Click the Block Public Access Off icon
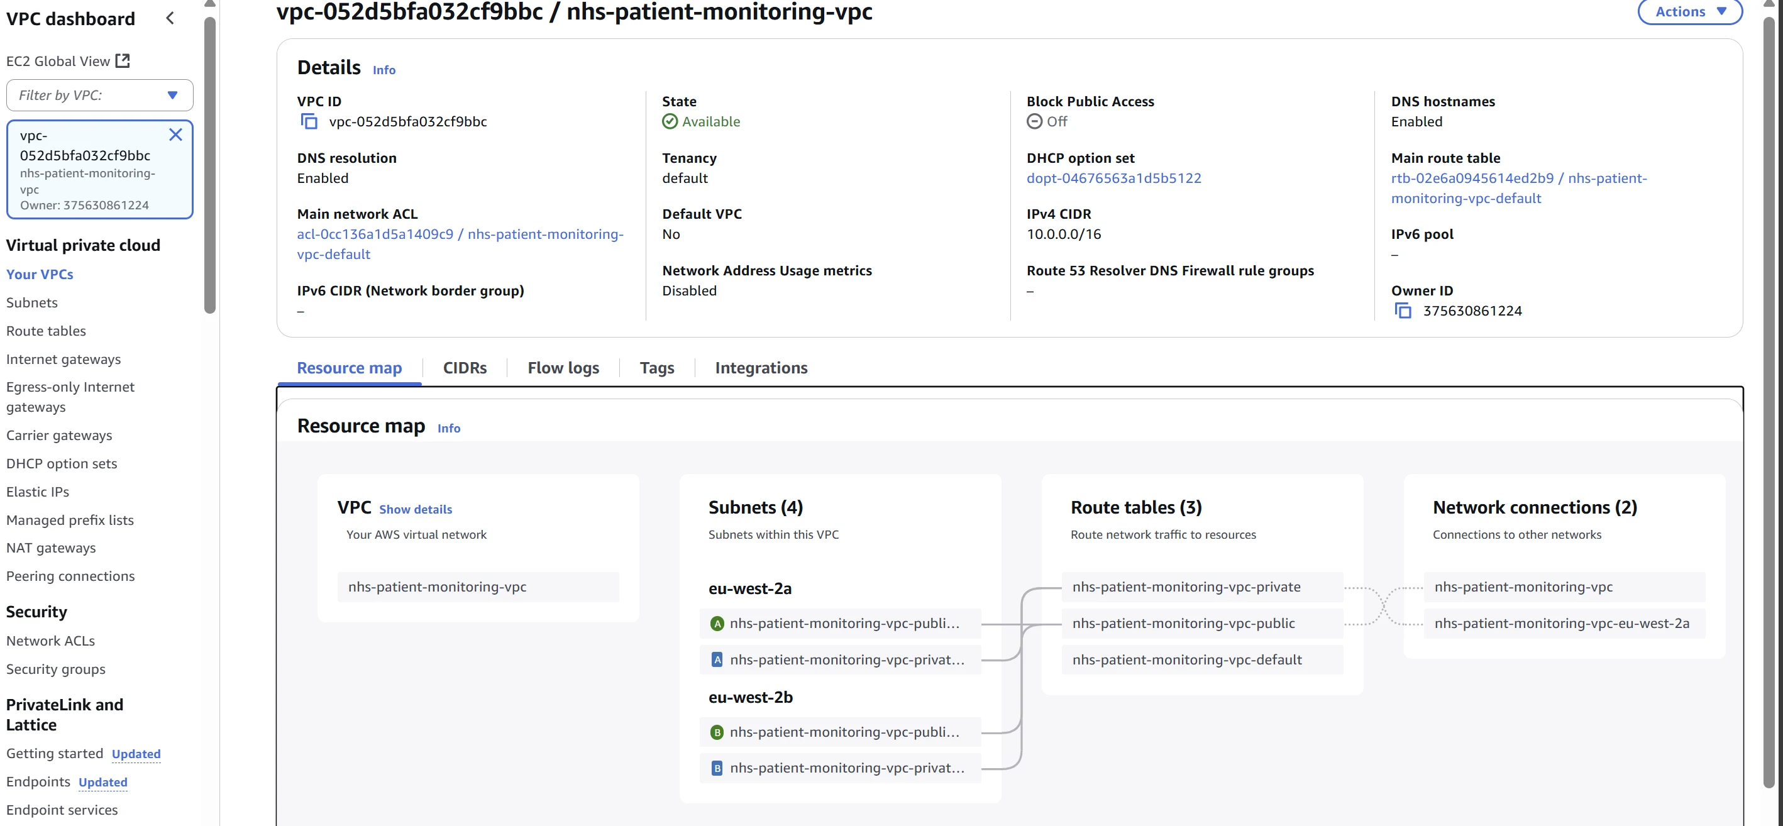1783x826 pixels. (x=1034, y=122)
